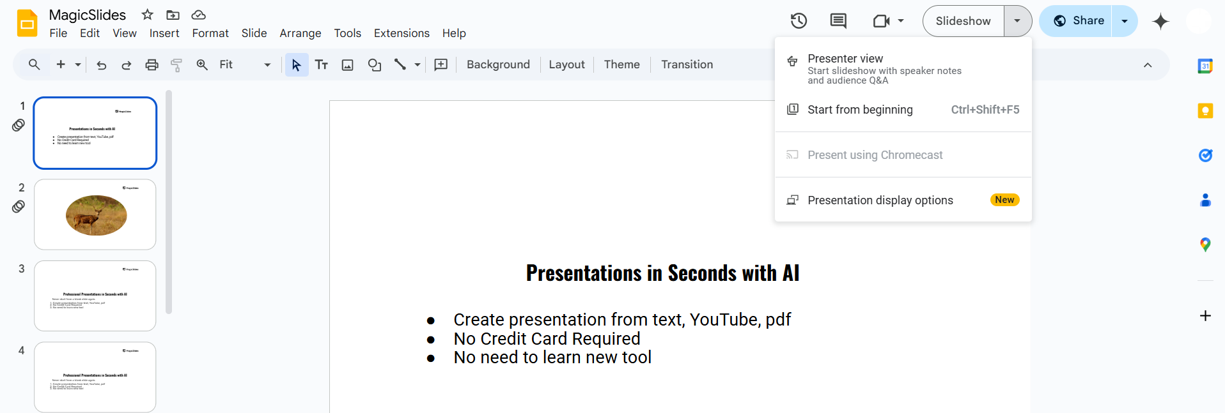Viewport: 1225px width, 413px height.
Task: Add a new slide with plus icon
Action: (61, 64)
